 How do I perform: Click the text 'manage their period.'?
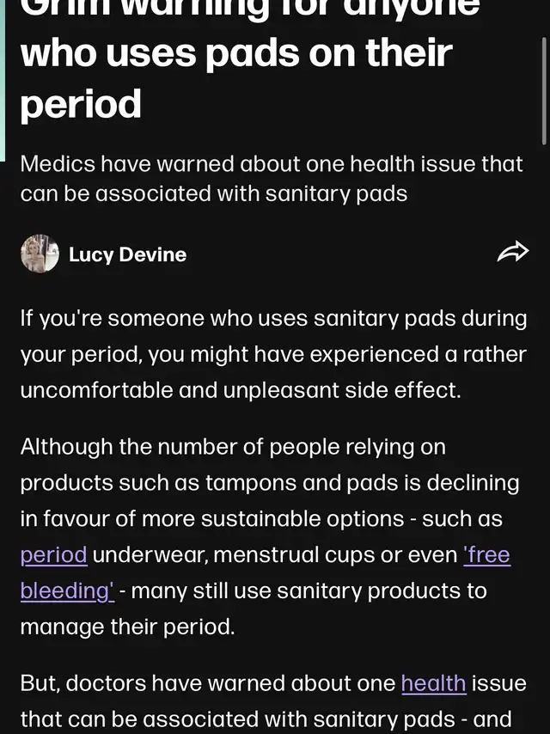click(x=127, y=627)
